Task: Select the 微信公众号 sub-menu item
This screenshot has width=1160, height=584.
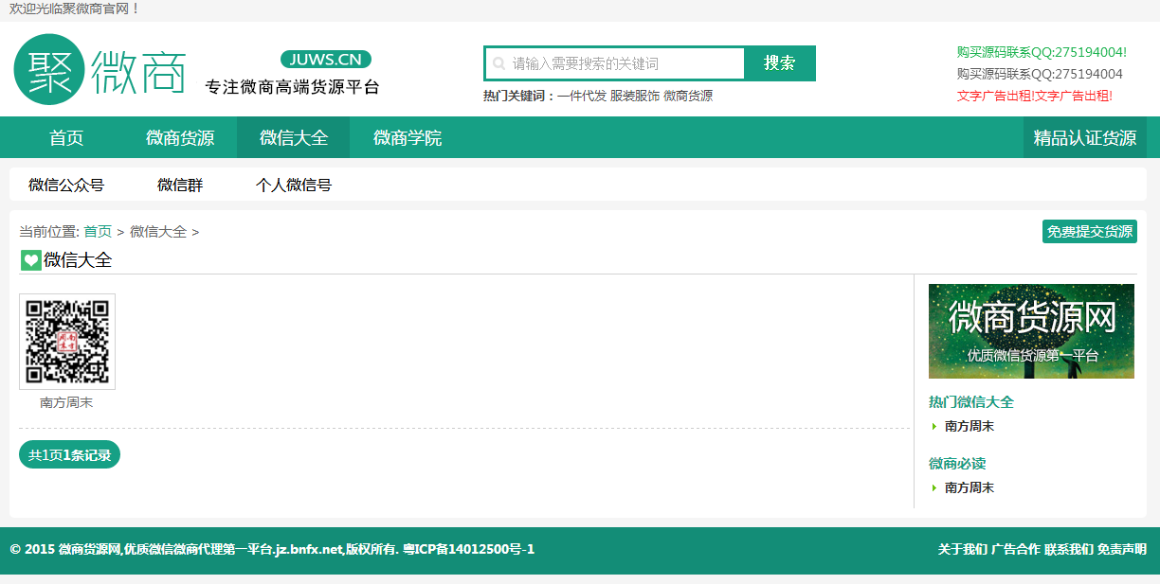Action: click(66, 186)
